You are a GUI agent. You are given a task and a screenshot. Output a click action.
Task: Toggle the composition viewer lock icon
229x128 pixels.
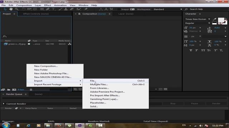point(79,14)
